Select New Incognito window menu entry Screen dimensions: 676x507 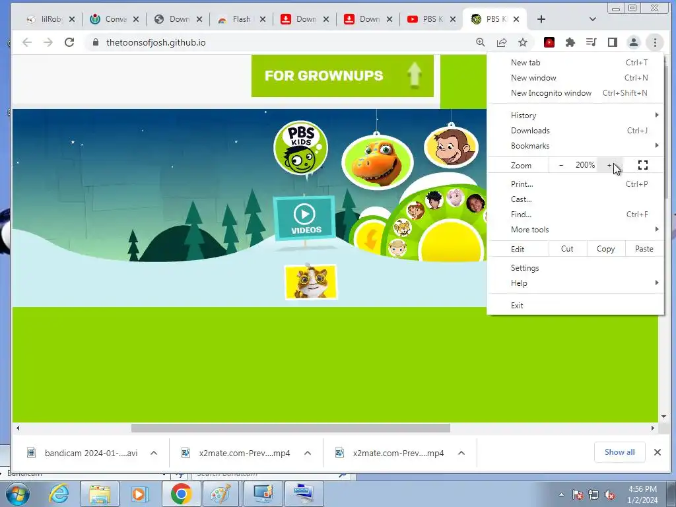click(x=576, y=92)
